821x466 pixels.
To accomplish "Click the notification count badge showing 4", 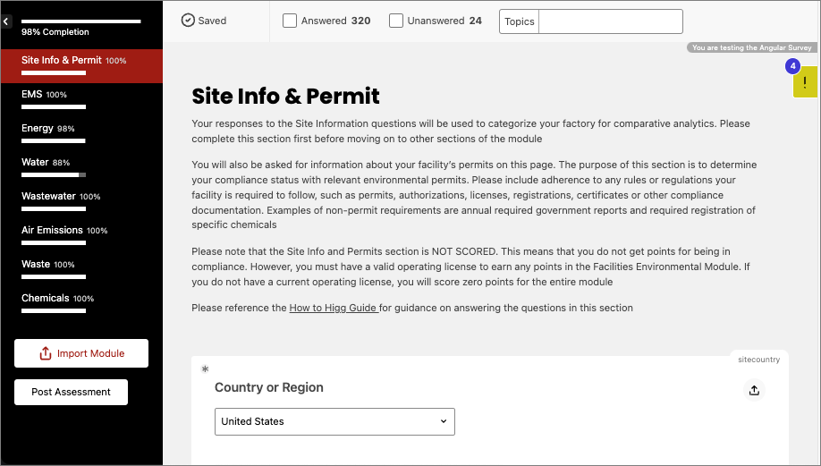I will (x=792, y=66).
